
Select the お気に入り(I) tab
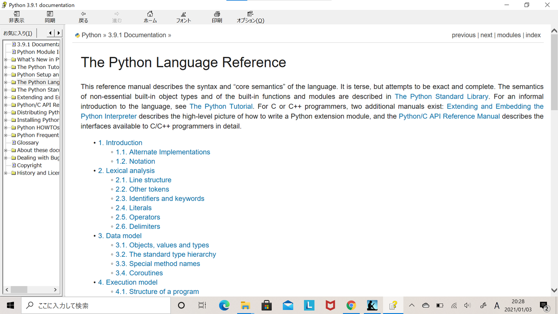[x=18, y=33]
